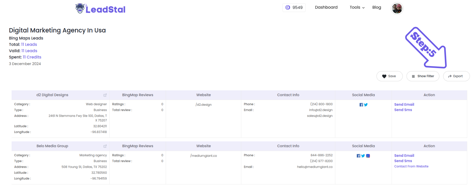Viewport: 475px width, 185px height.
Task: Click the LeadStal logo
Action: 100,9
